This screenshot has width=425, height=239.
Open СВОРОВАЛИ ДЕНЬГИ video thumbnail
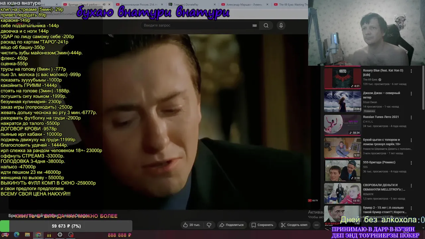point(342,193)
